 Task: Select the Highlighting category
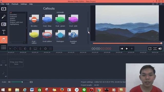click(x=14, y=24)
